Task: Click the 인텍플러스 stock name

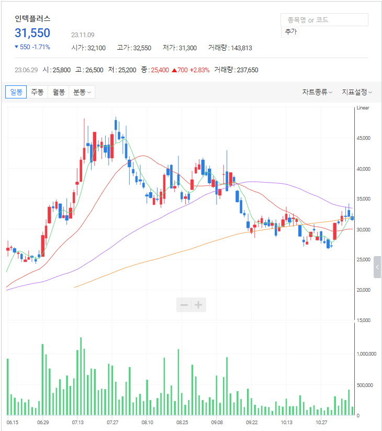Action: 32,18
